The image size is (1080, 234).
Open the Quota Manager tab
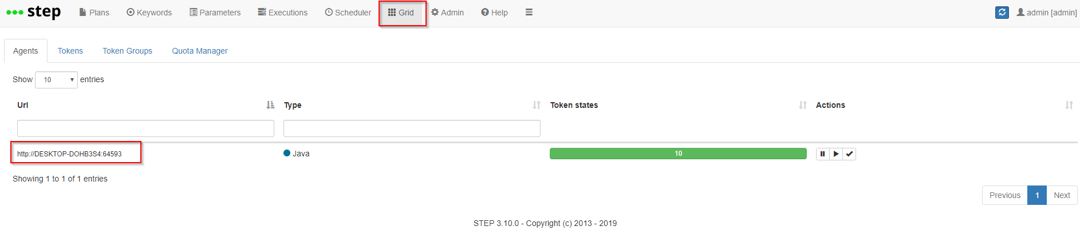coord(200,51)
